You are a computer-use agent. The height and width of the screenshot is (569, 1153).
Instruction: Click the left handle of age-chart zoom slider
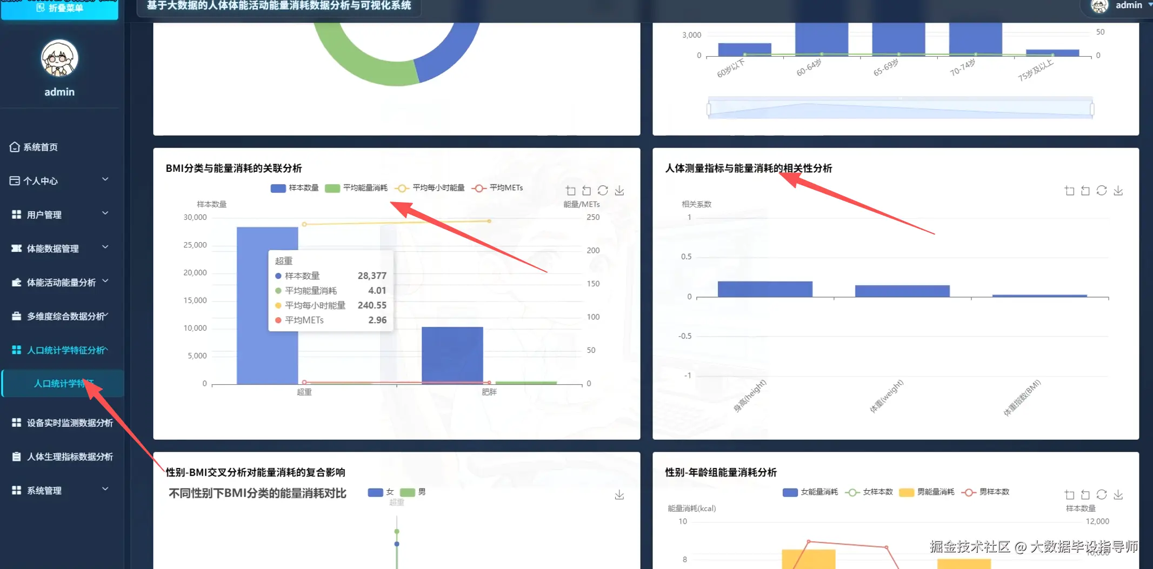(709, 109)
